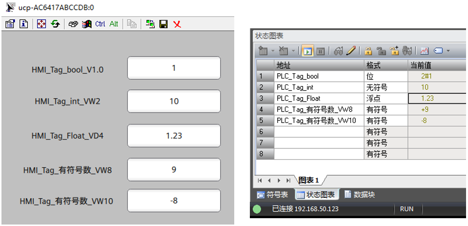Open new connection via two-computers icon
The height and width of the screenshot is (226, 468).
150,24
